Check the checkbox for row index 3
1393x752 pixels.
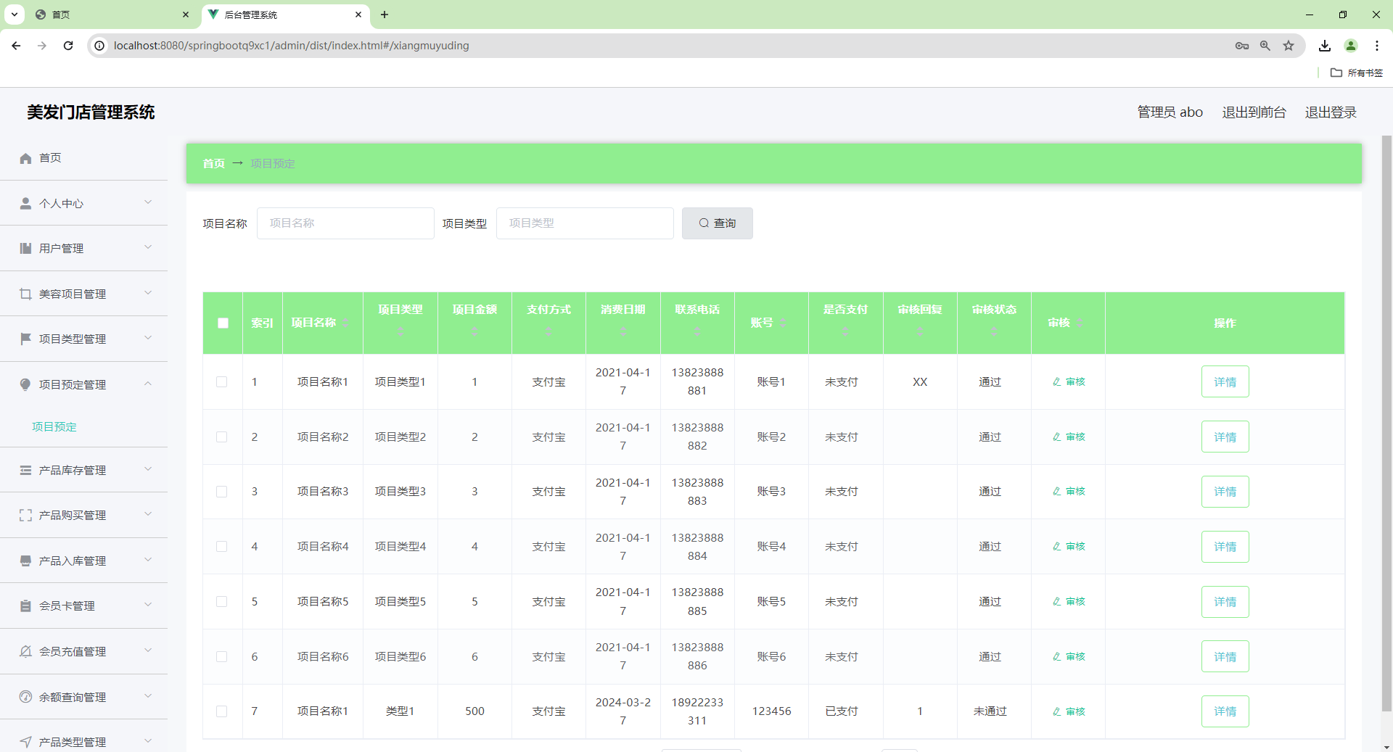click(x=222, y=492)
